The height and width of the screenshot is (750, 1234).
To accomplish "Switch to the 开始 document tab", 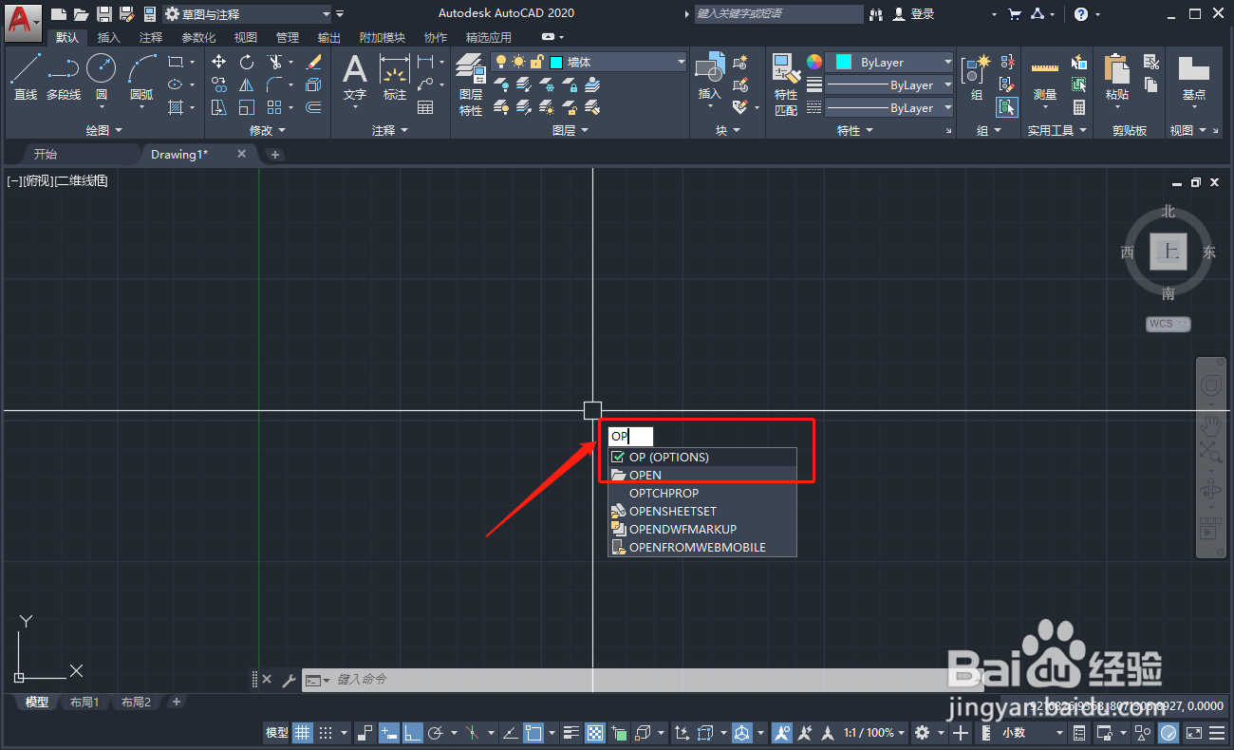I will click(x=46, y=154).
